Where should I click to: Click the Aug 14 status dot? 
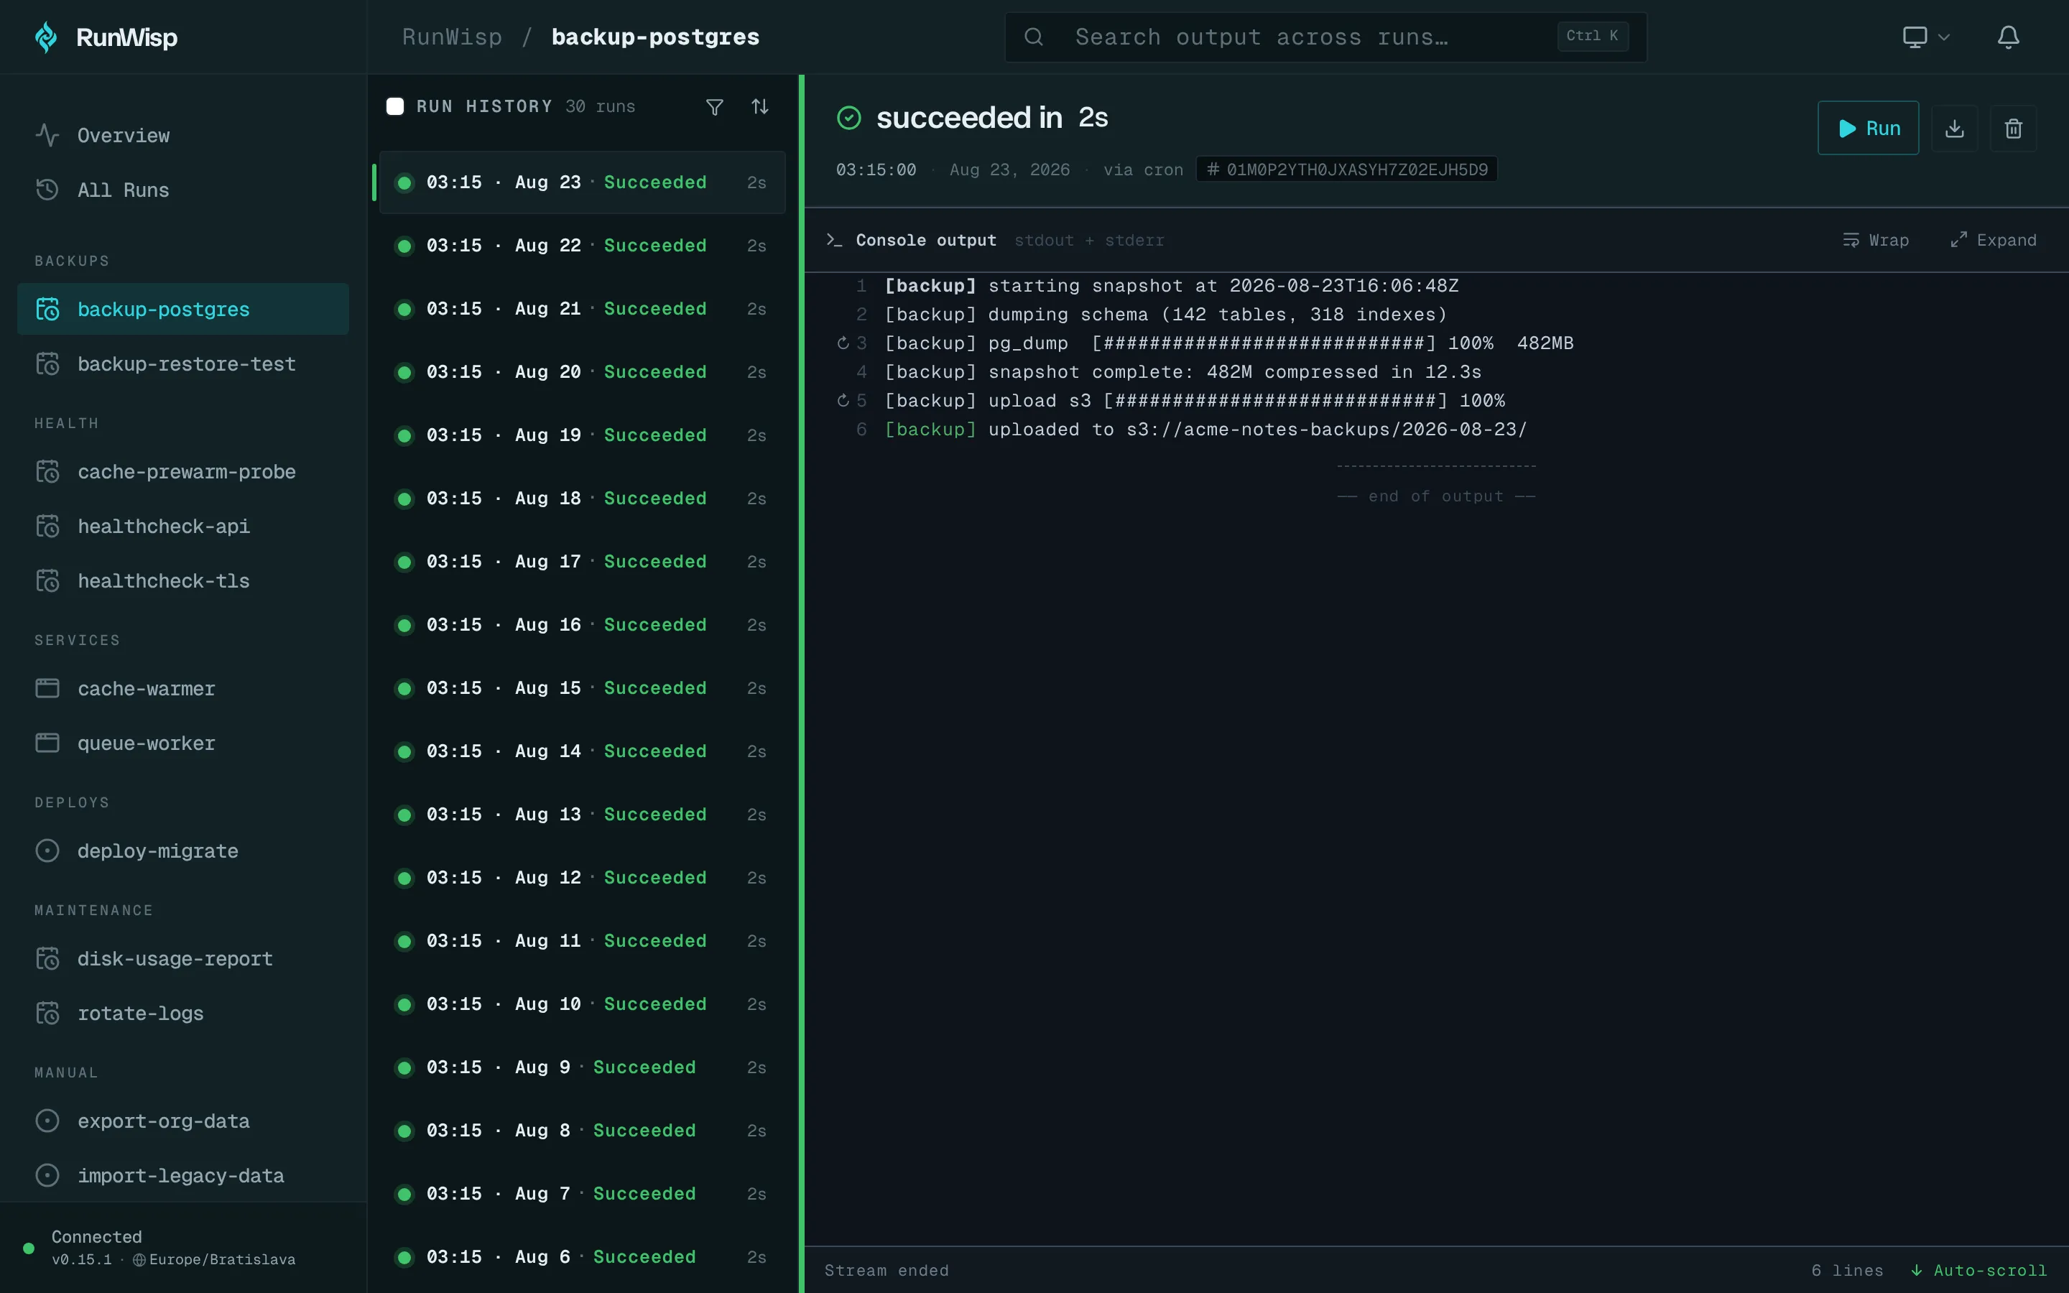click(x=404, y=751)
